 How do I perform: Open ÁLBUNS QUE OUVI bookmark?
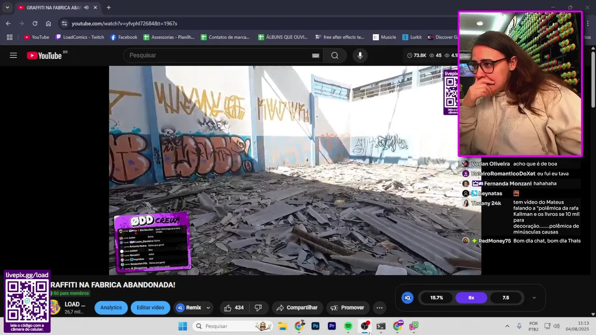click(x=283, y=37)
